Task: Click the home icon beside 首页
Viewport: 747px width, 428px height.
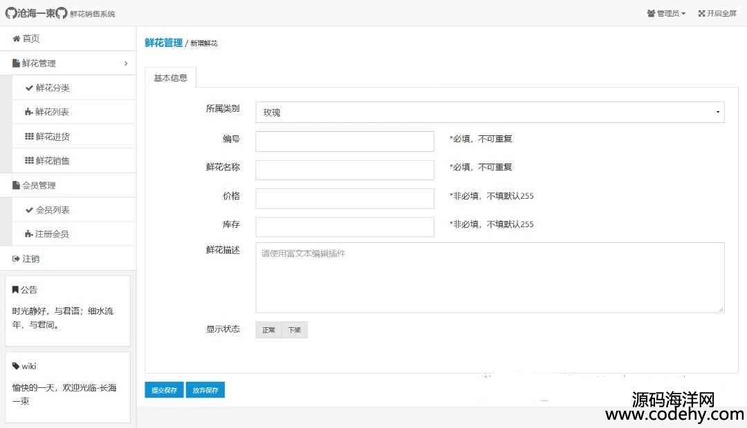Action: [x=17, y=39]
